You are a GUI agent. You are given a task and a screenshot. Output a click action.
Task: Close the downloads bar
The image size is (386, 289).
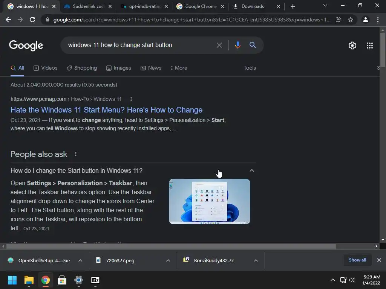379,260
